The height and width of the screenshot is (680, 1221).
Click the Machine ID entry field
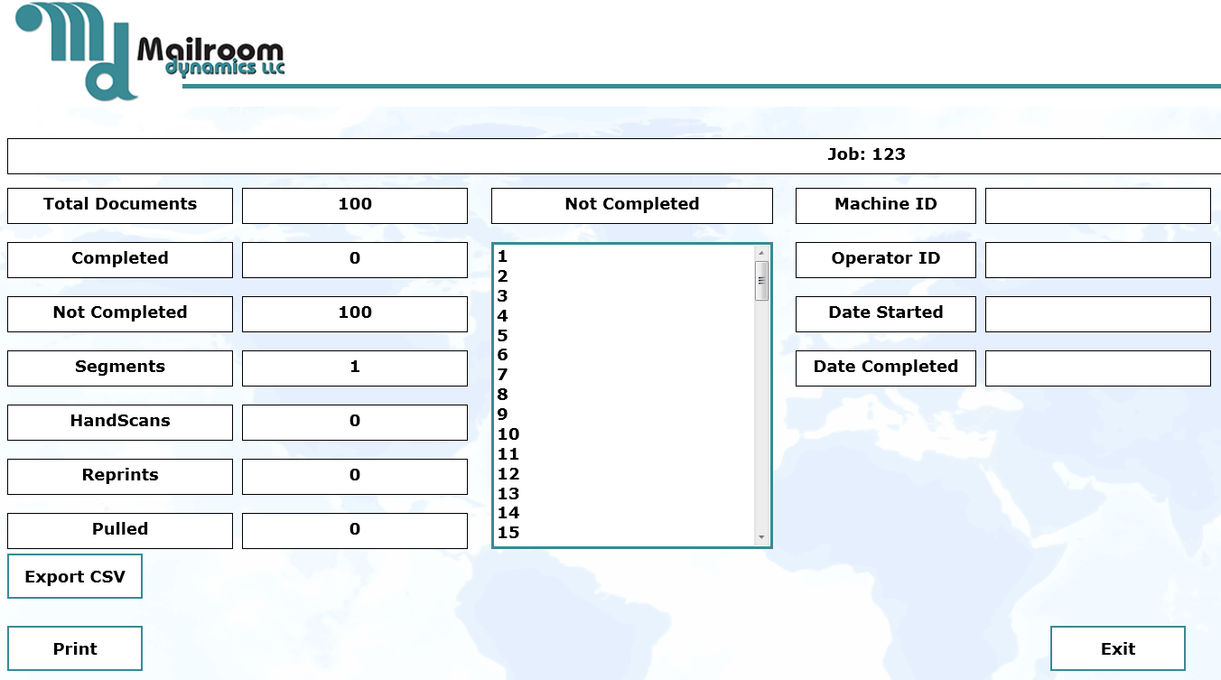(x=1097, y=205)
